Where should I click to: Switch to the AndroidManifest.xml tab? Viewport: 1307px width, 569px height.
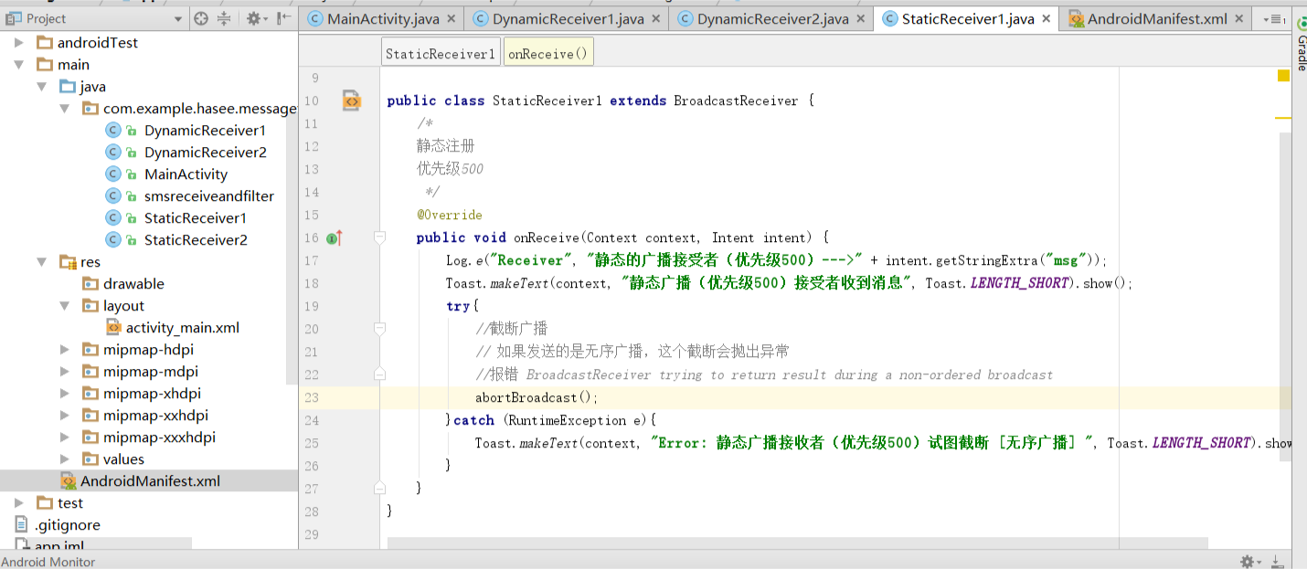pyautogui.click(x=1156, y=18)
